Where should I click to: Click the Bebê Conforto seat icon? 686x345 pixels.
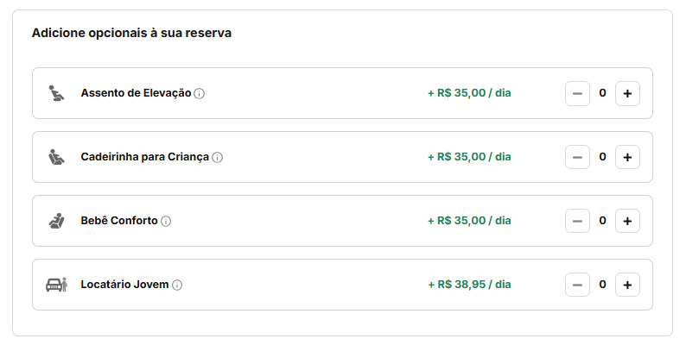tap(56, 221)
